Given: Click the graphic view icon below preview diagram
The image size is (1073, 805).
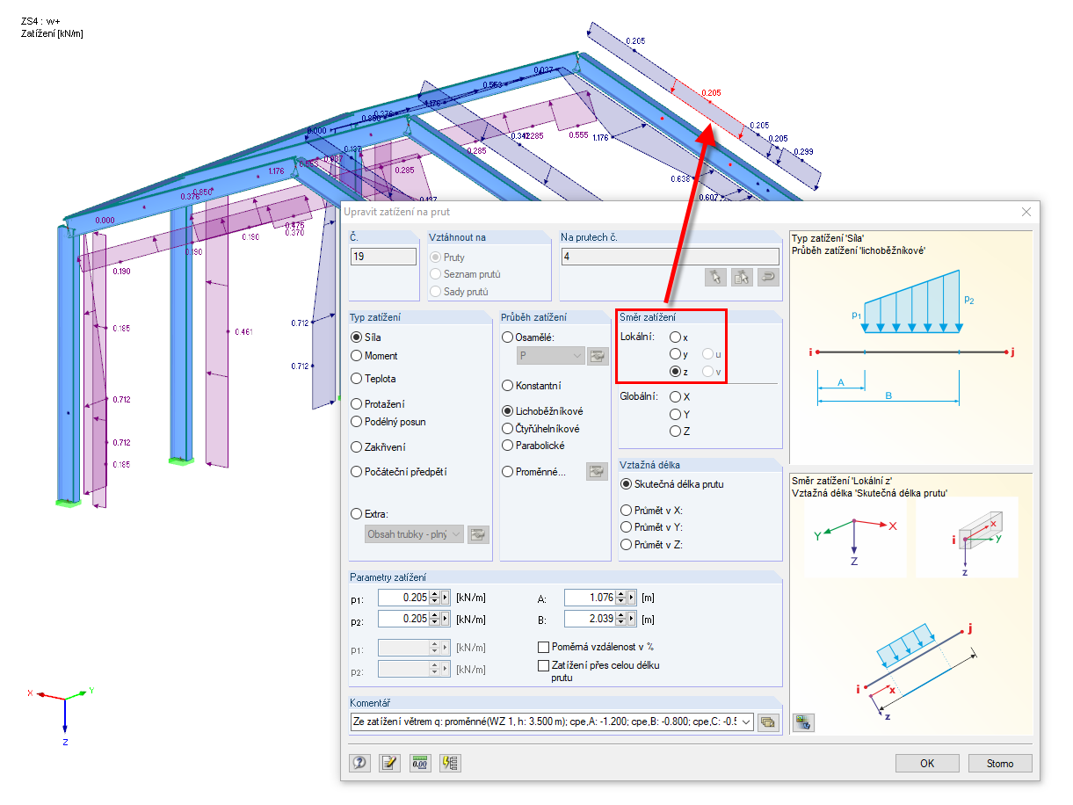Looking at the screenshot, I should pyautogui.click(x=803, y=722).
